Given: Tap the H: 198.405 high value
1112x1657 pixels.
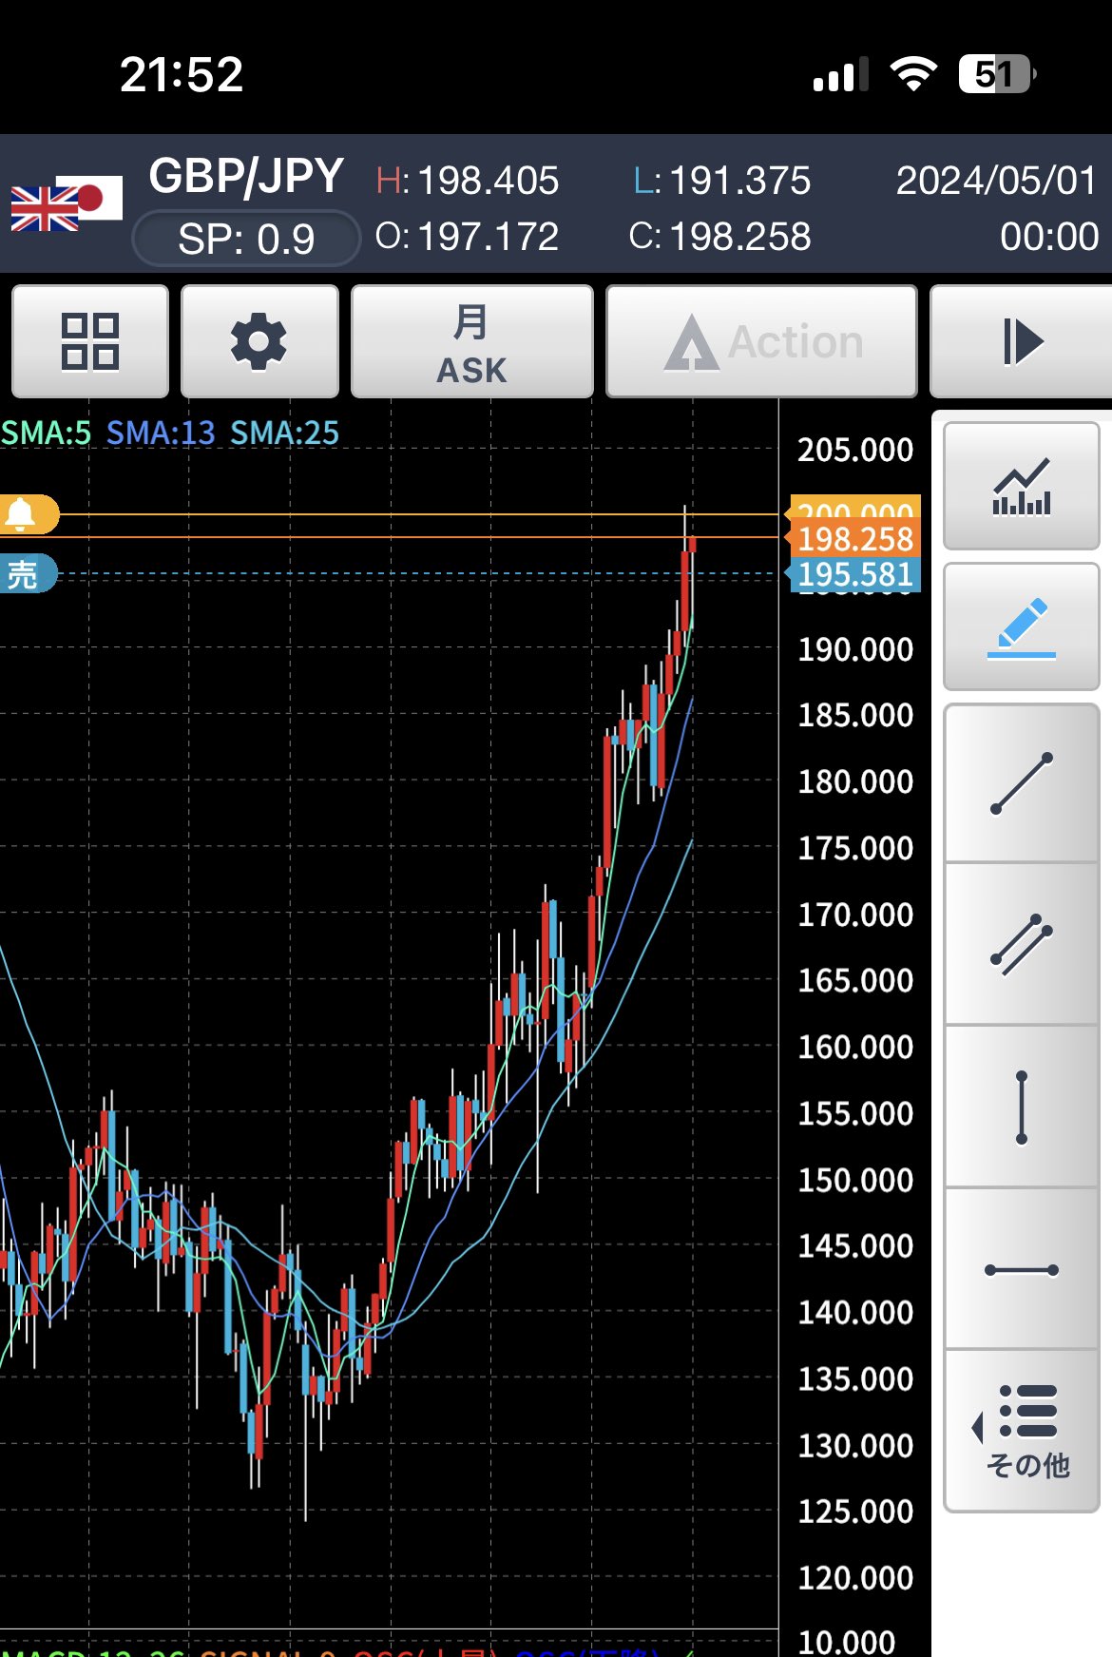Looking at the screenshot, I should (x=468, y=181).
